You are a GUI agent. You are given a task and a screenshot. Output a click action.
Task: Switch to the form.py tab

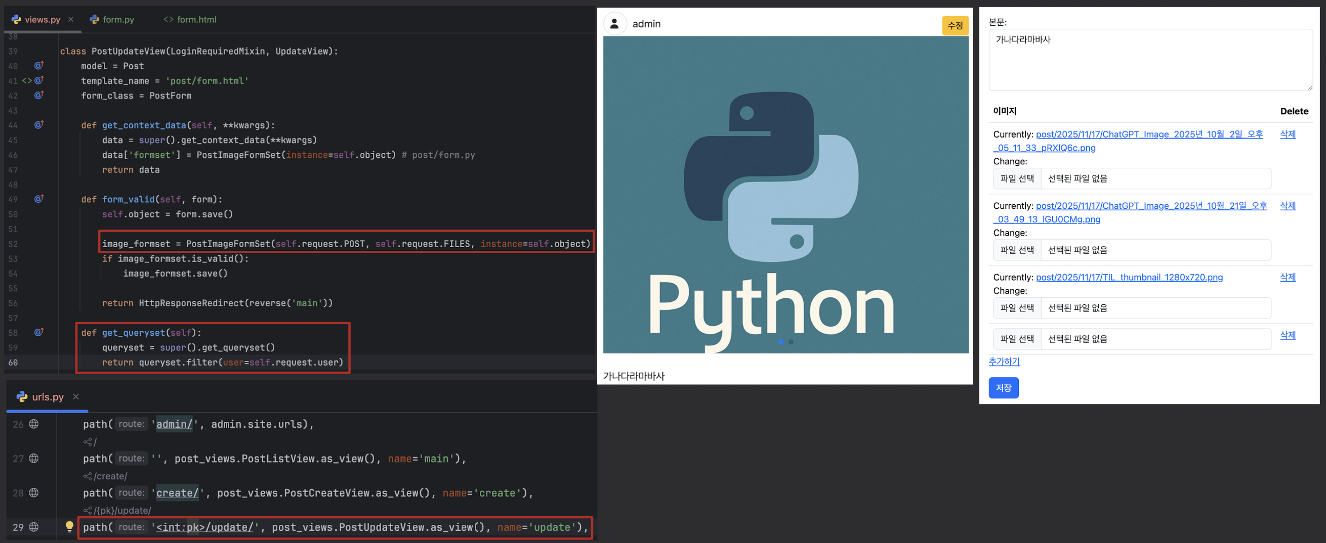pyautogui.click(x=112, y=20)
